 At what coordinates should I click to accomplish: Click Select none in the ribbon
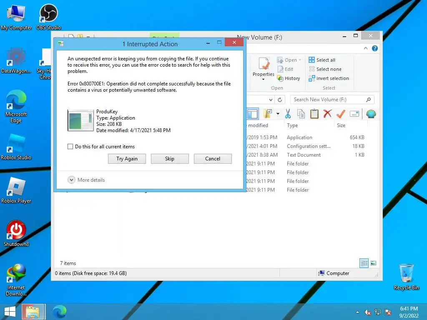pyautogui.click(x=325, y=69)
